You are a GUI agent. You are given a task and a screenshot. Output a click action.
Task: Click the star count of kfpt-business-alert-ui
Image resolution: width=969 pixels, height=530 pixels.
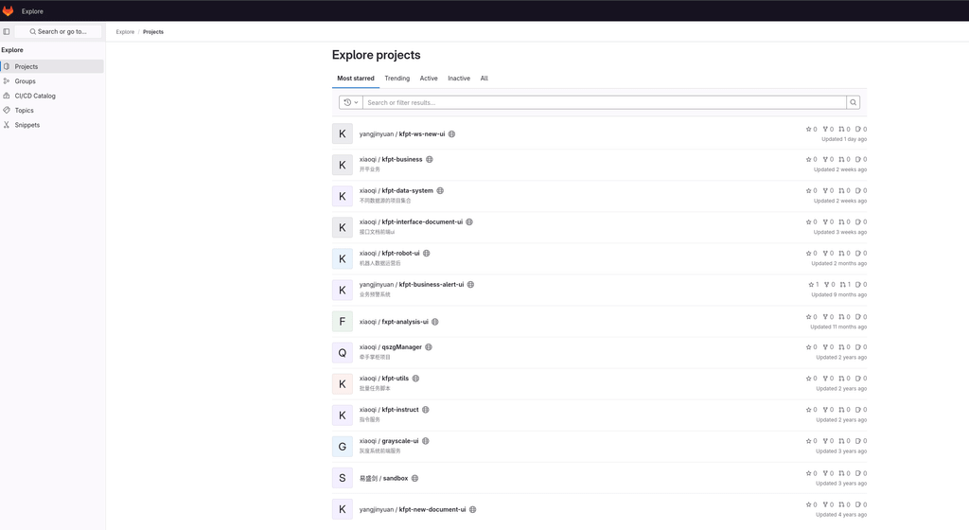[x=813, y=285]
